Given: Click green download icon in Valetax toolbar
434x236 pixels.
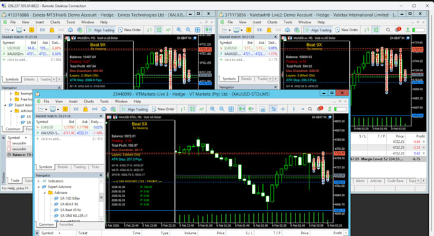Looking at the screenshot, I should (408, 29).
